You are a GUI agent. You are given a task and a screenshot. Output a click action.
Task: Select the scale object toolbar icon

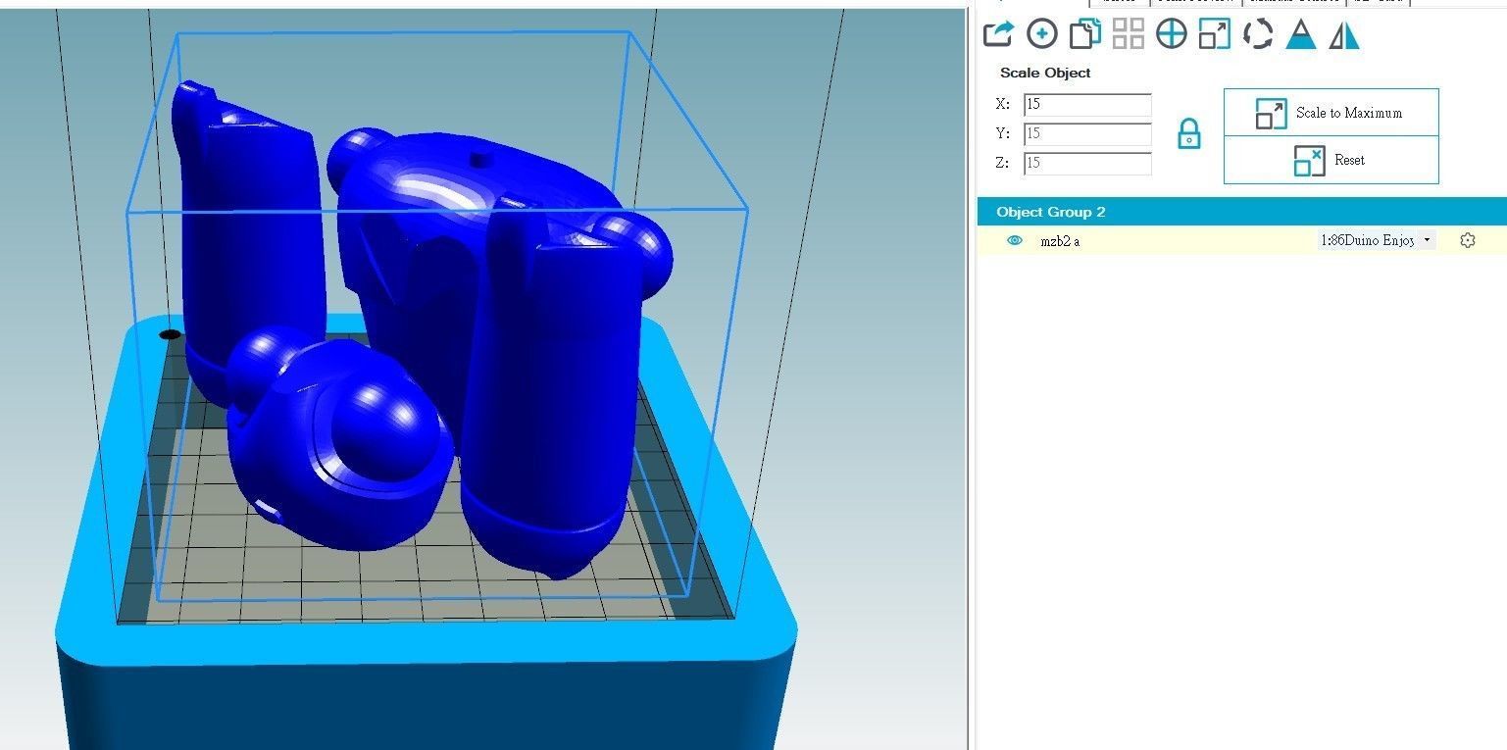click(1215, 34)
